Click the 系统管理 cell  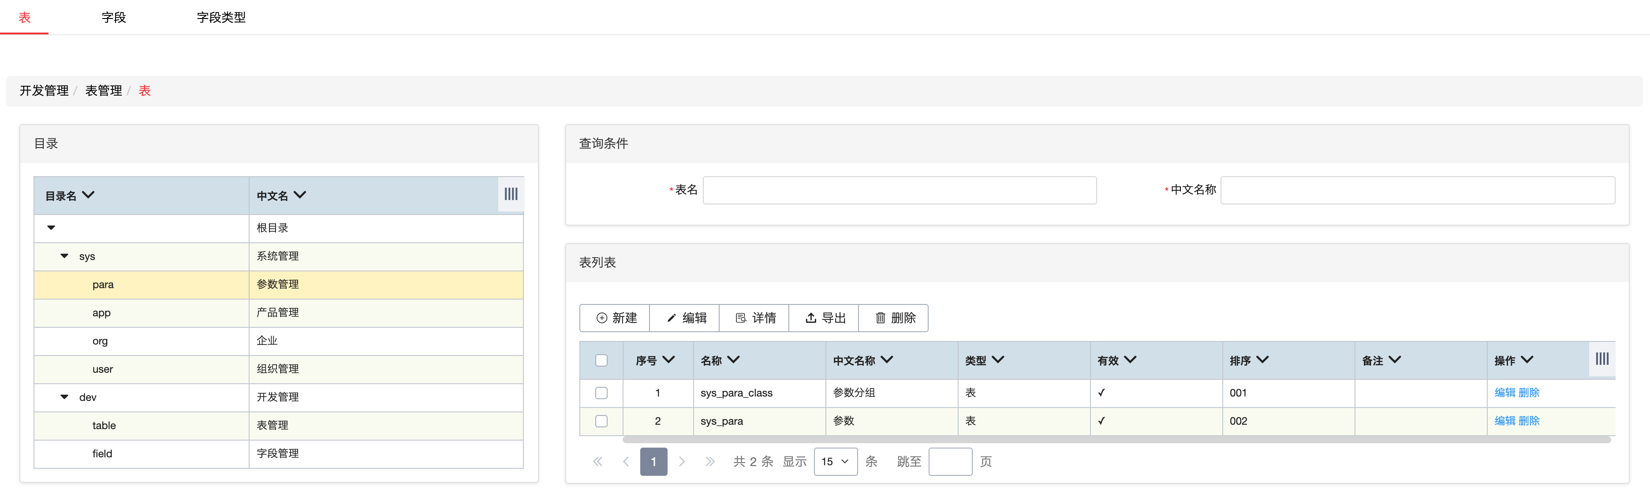[386, 256]
